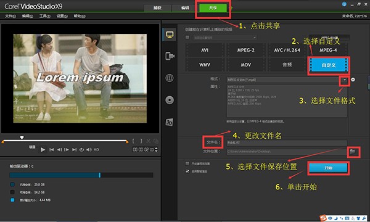Select the Disc burning icon

click(170, 100)
